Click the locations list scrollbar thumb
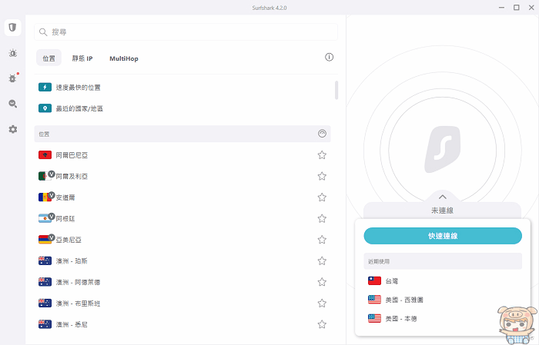Image resolution: width=539 pixels, height=345 pixels. (336, 90)
